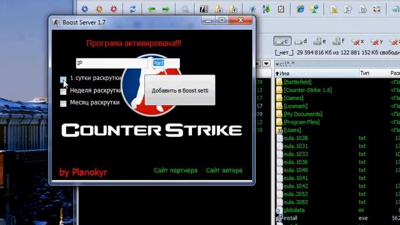Image resolution: width=400 pixels, height=225 pixels.
Task: Select the [Users] folder
Action: tap(292, 130)
